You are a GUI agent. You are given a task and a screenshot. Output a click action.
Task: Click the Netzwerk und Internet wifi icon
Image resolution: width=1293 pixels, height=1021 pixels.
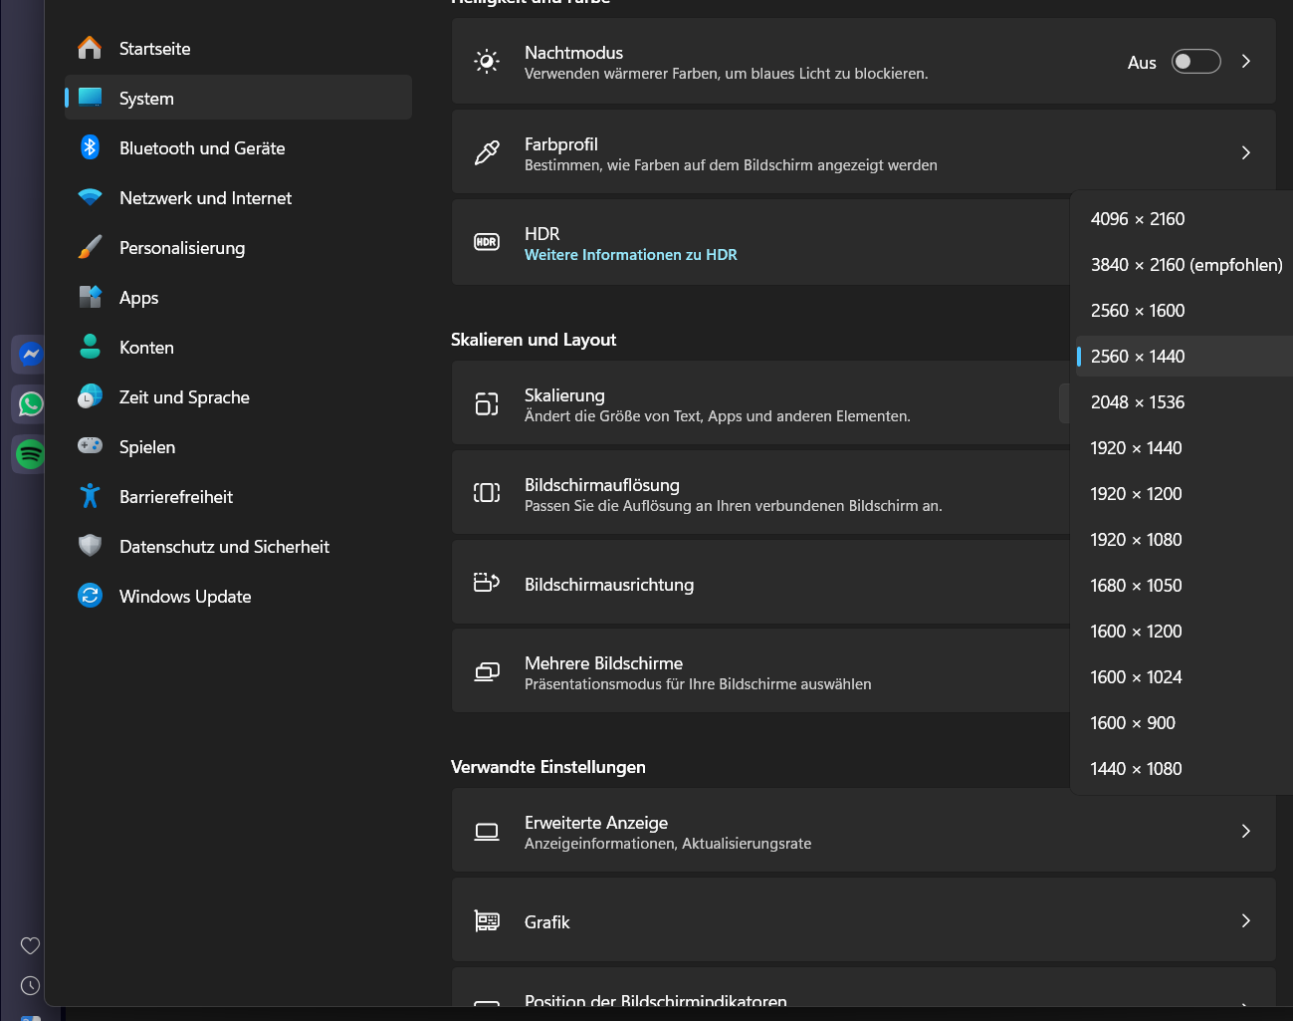pyautogui.click(x=90, y=197)
